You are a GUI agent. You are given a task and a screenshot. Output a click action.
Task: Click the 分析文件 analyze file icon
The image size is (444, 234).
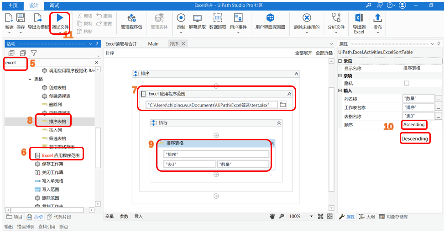336,18
